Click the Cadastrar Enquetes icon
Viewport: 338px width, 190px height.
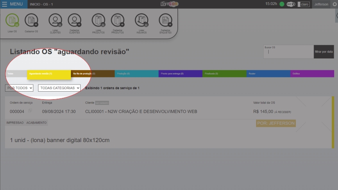coord(165,20)
